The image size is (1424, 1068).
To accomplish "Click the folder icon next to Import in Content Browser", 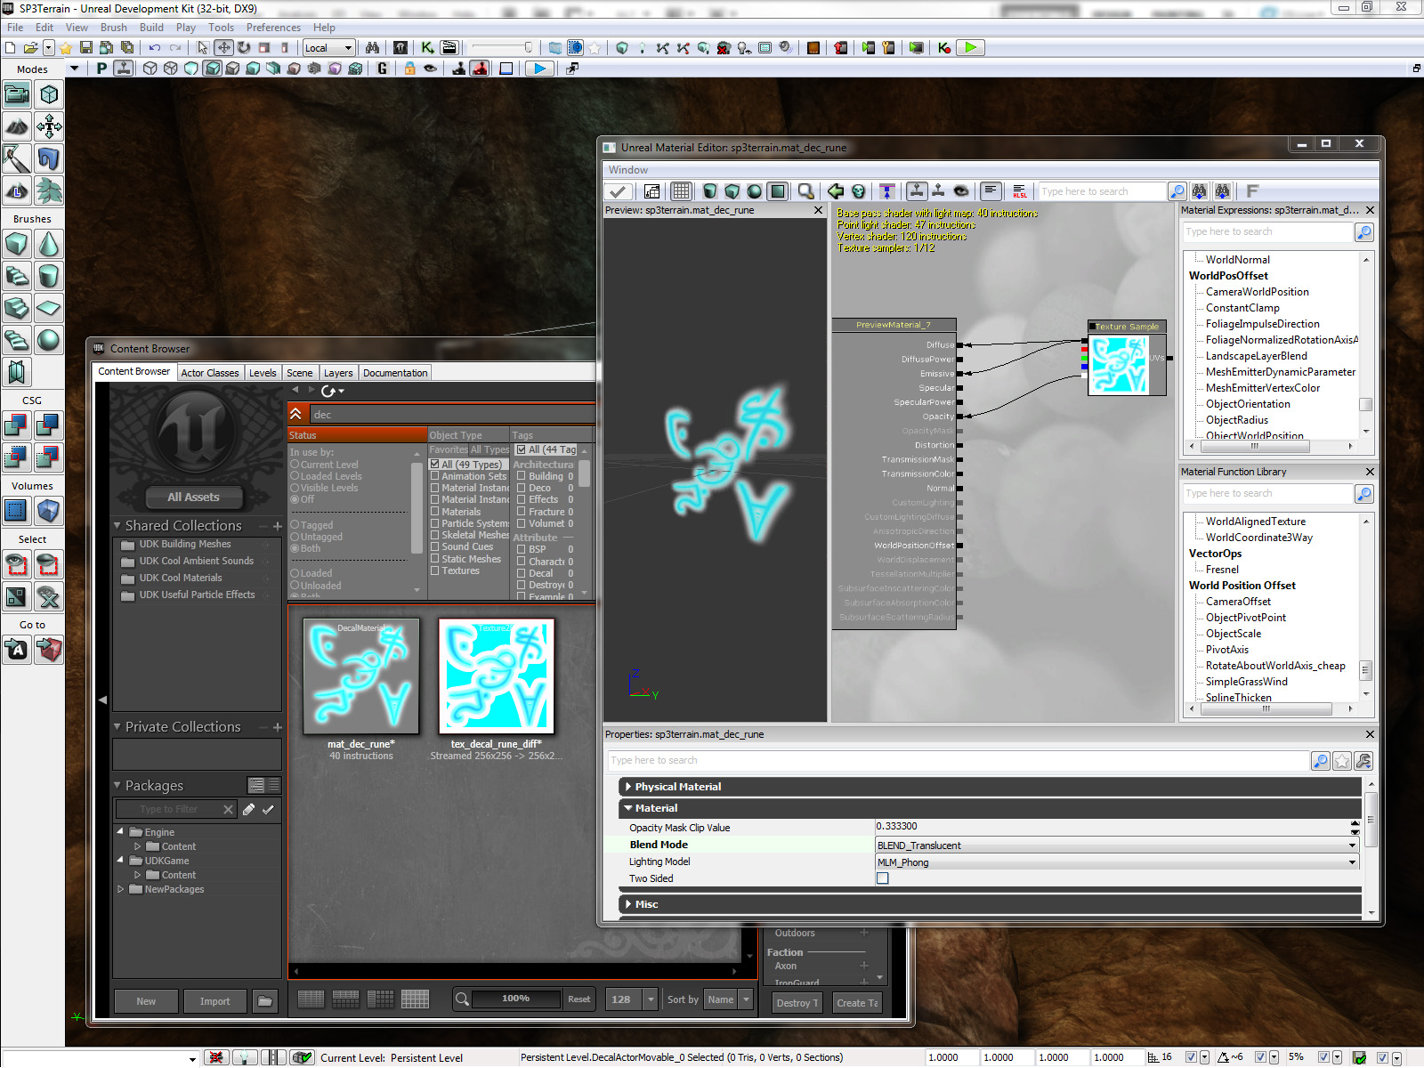I will [x=265, y=1001].
